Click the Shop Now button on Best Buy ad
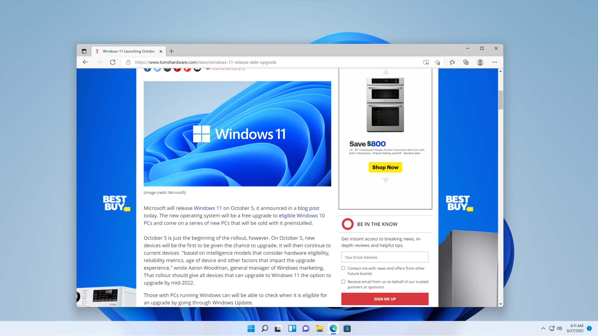 point(385,167)
